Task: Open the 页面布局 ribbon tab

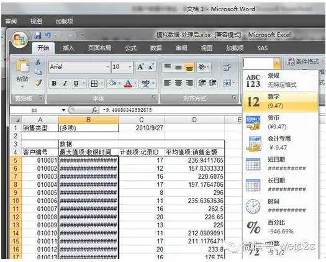Action: click(99, 48)
